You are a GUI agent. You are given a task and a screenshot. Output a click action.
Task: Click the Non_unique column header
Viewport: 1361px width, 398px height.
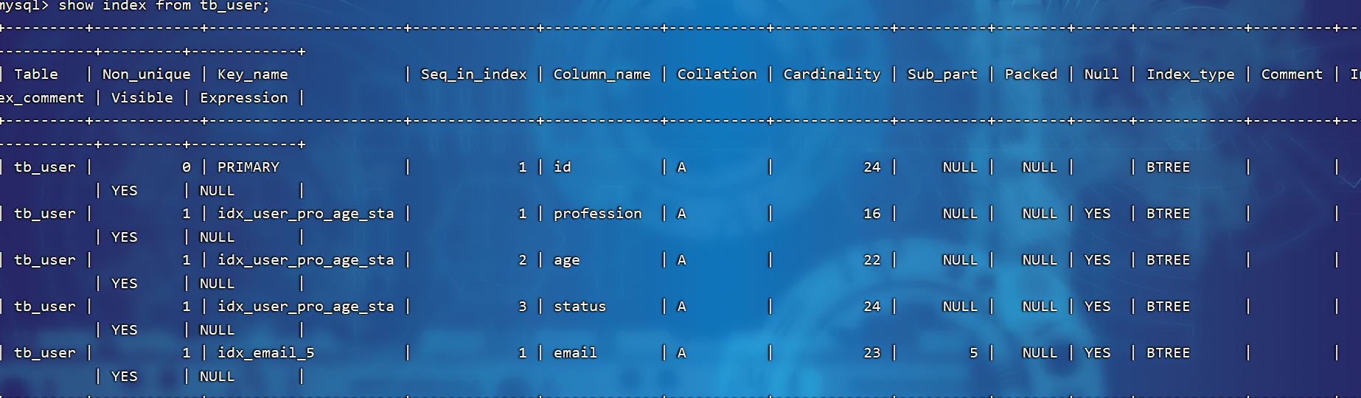click(147, 74)
